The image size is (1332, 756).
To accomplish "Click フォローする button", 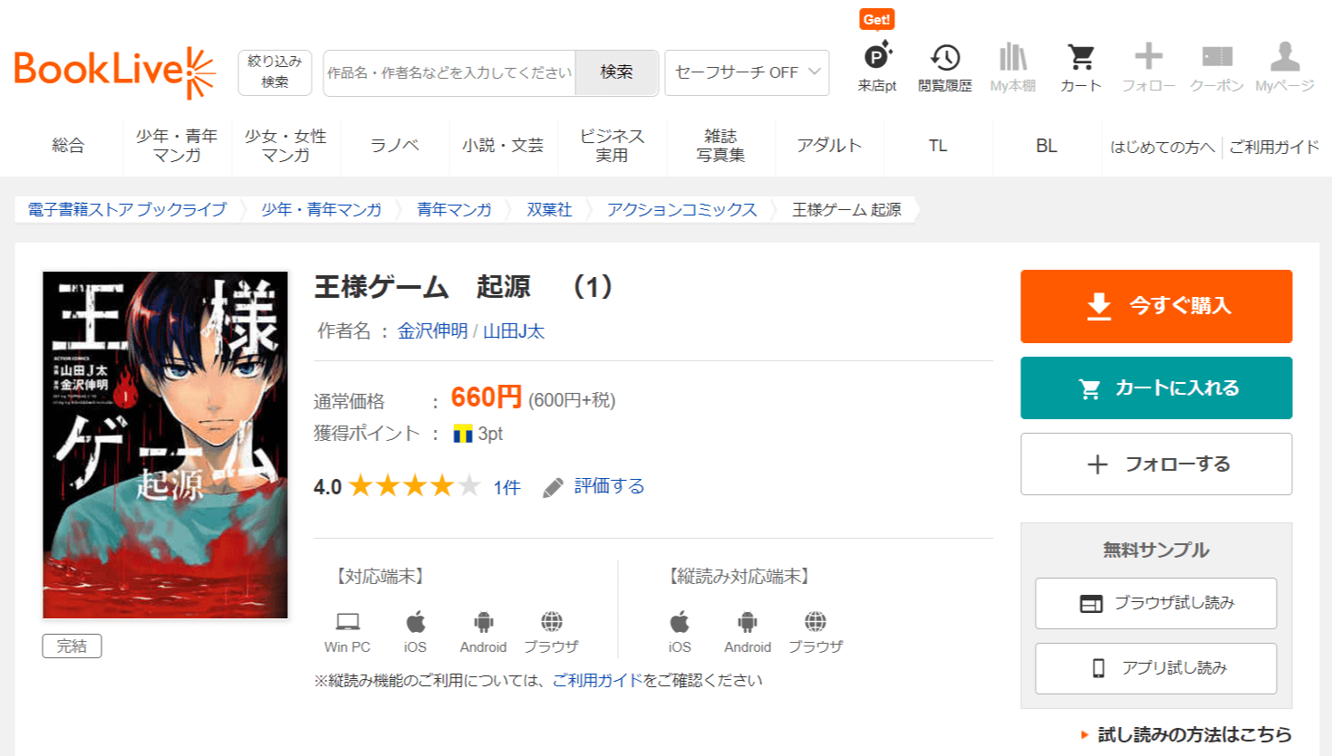I will pos(1156,464).
